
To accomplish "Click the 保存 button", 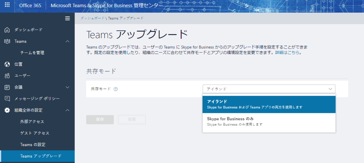I will [x=100, y=120].
